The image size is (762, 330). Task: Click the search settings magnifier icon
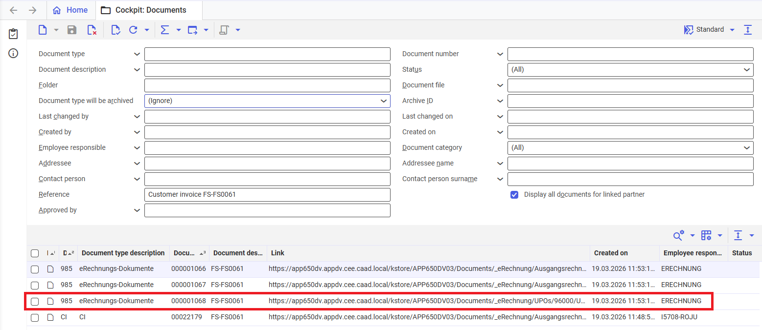coord(678,235)
